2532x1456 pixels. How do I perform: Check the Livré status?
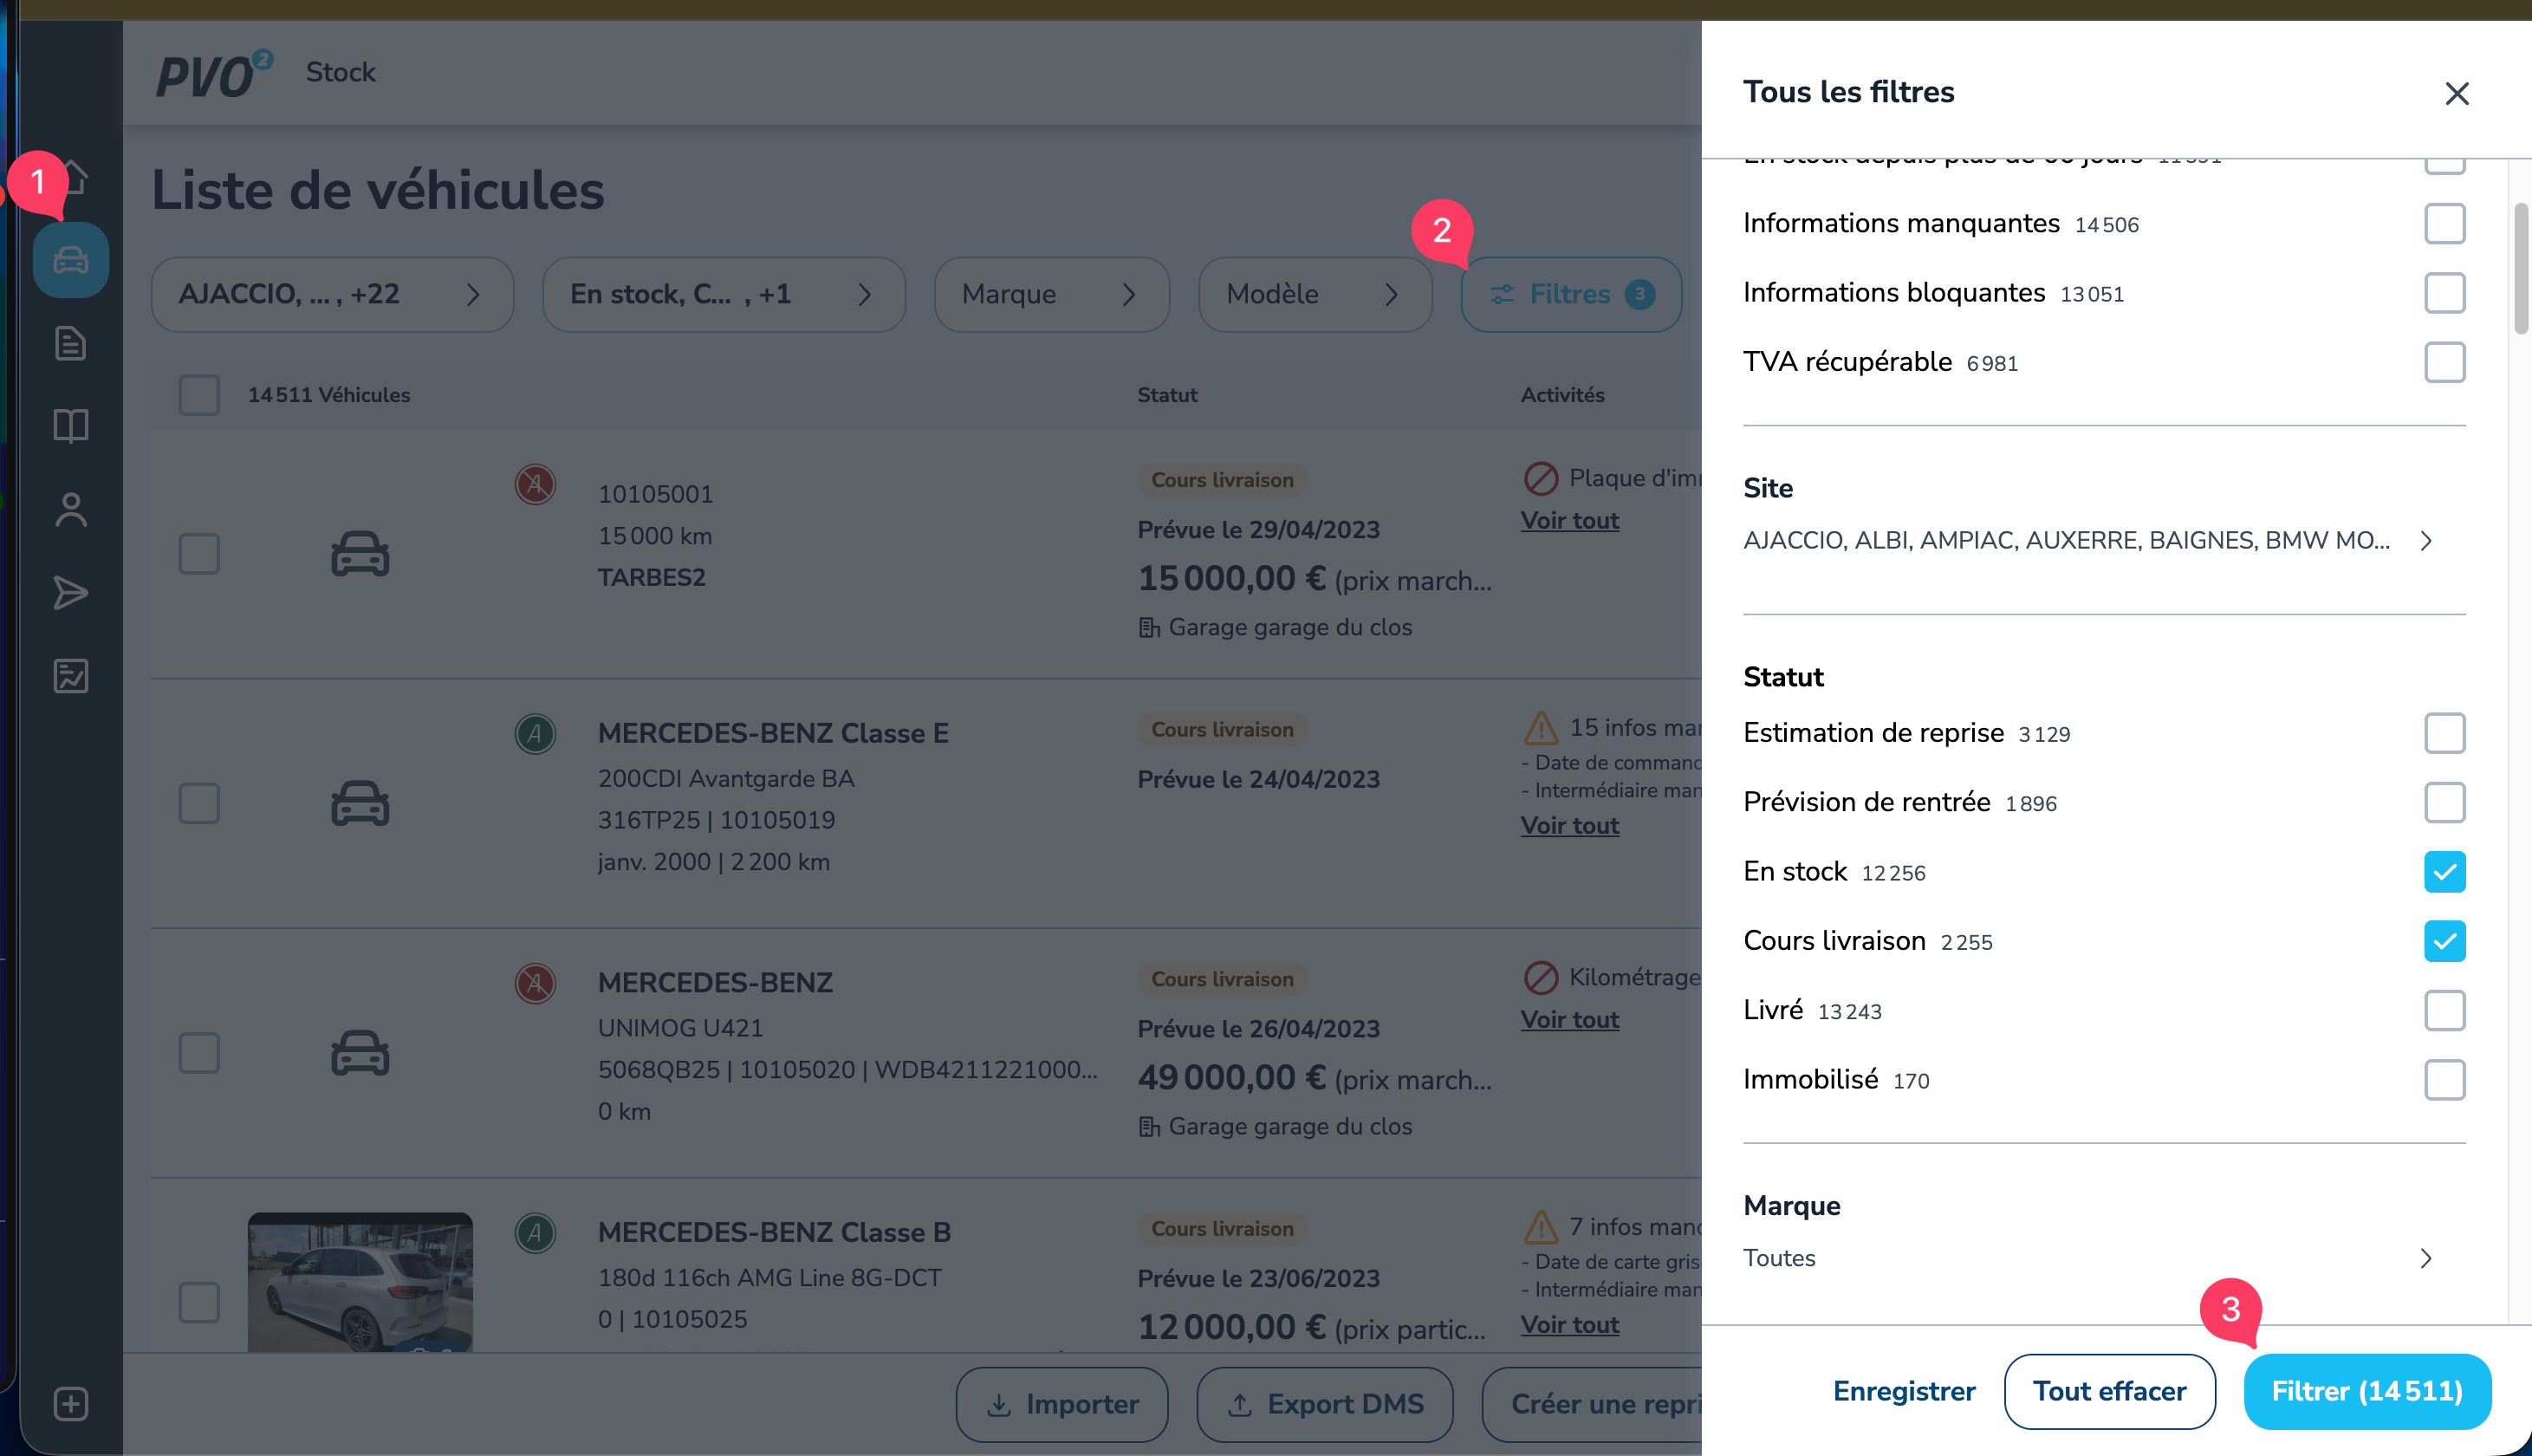[x=2444, y=1010]
